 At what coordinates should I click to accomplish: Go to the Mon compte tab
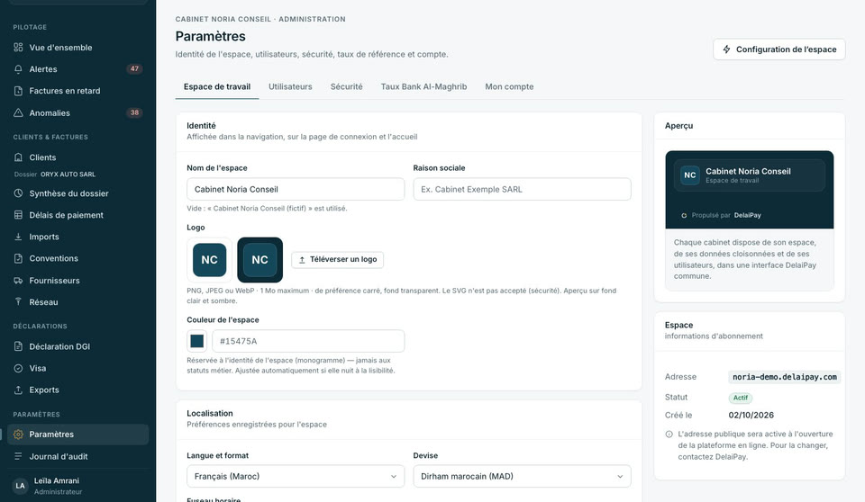509,86
